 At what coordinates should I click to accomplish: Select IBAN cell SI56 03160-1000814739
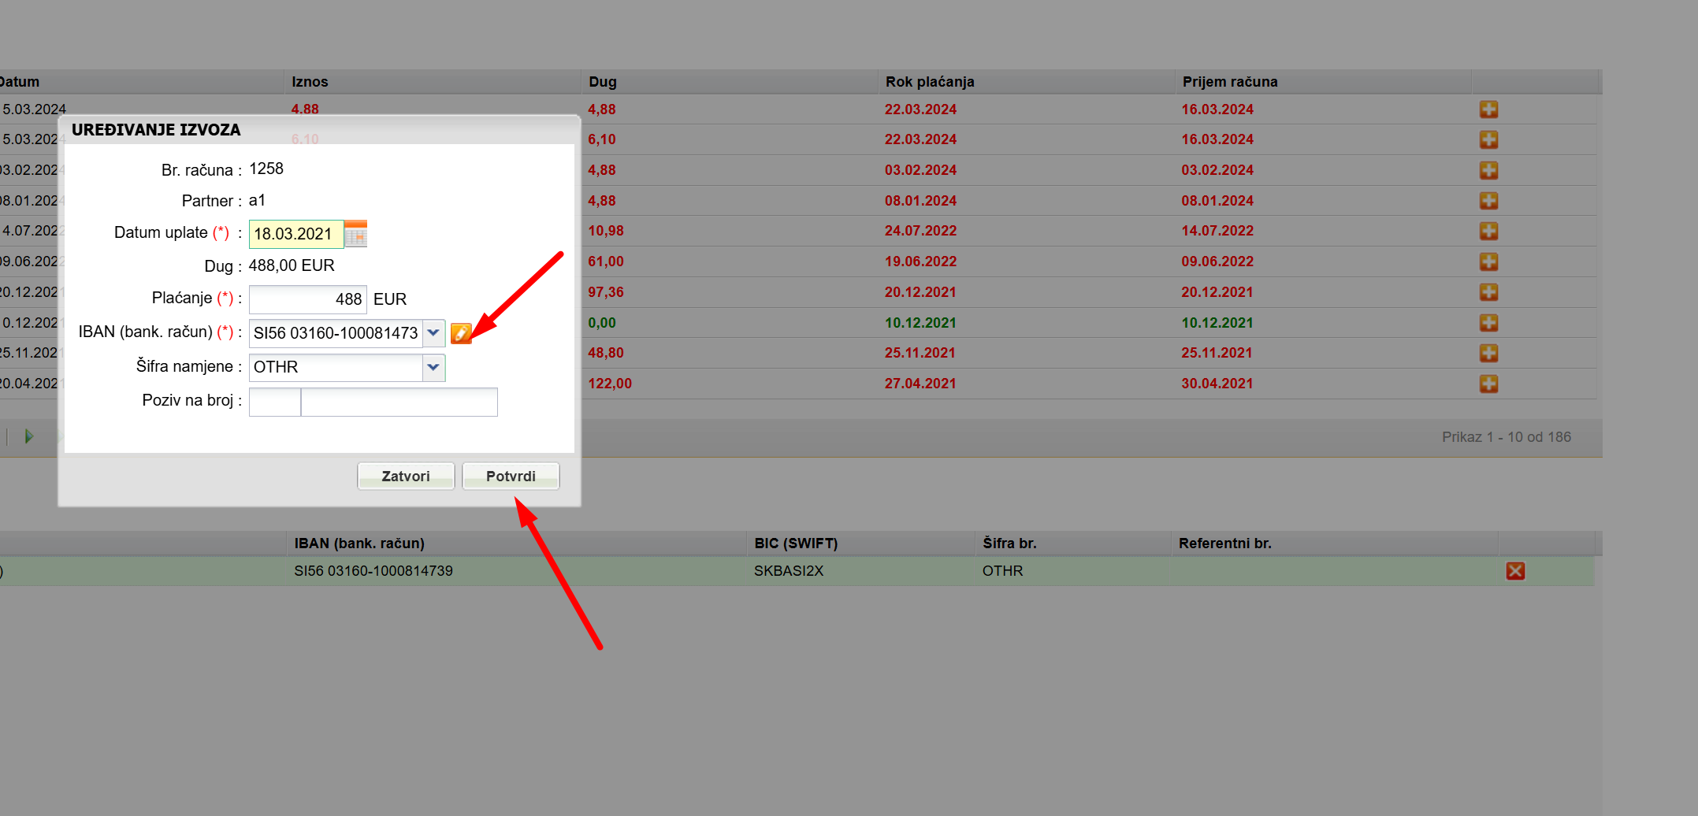tap(373, 571)
